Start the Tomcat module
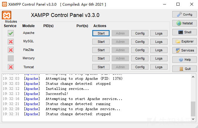 (x=101, y=67)
